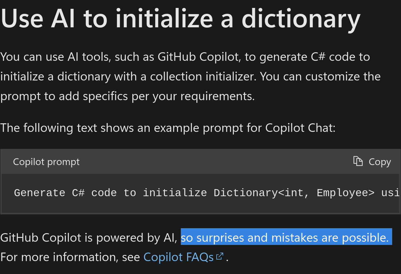Click the word 'Employee>' in the prompt code
Screen dimensions: 401x274
point(345,193)
